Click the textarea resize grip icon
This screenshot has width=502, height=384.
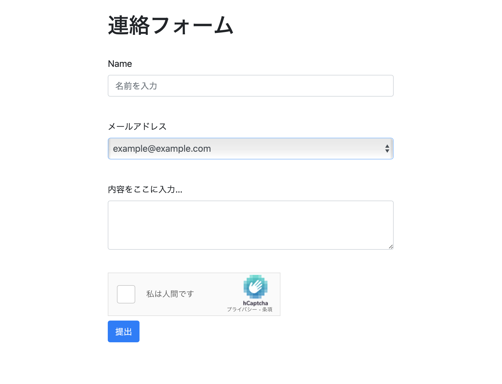[x=391, y=247]
